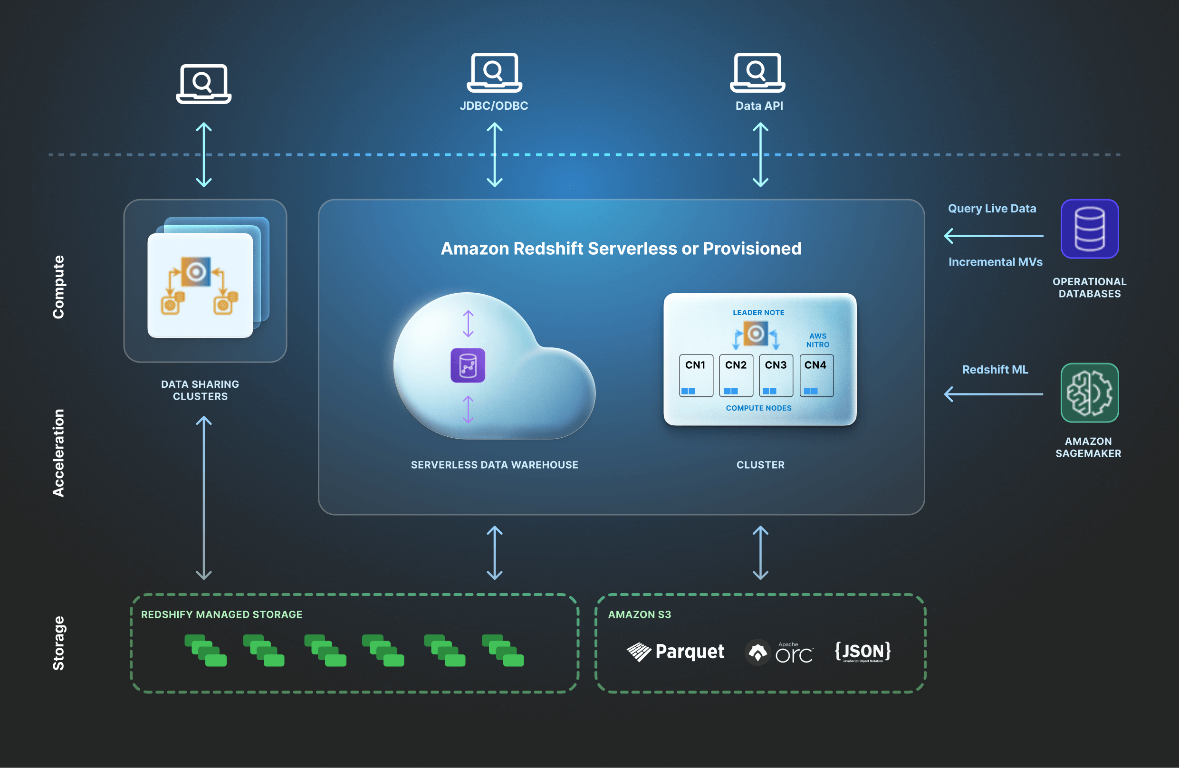Click the AWS NITRO label

coord(817,340)
